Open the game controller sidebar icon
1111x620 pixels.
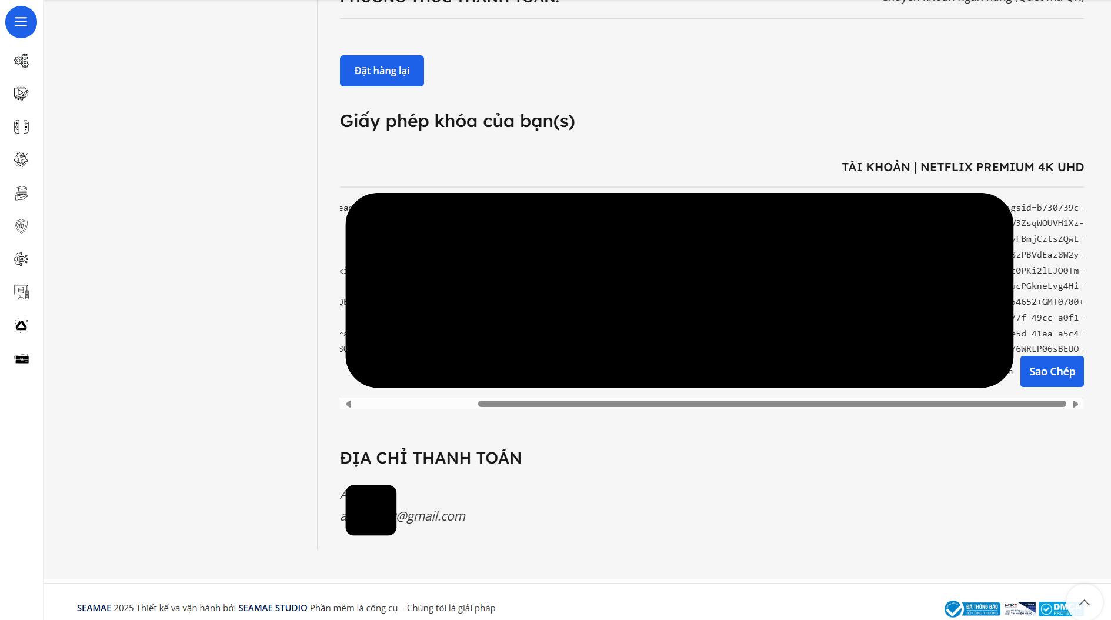click(x=21, y=127)
